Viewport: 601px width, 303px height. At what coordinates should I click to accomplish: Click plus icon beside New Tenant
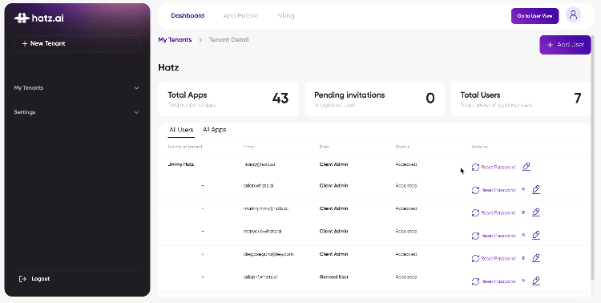click(25, 44)
